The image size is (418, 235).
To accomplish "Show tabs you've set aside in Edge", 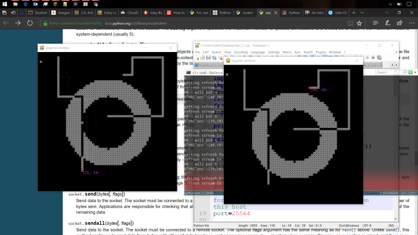I will pyautogui.click(x=4, y=13).
